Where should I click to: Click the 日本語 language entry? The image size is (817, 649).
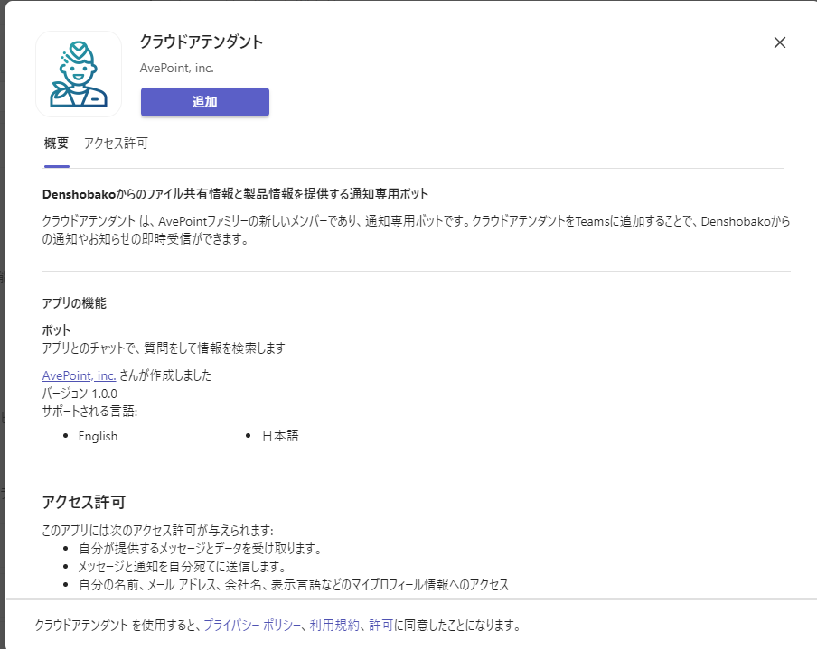280,436
